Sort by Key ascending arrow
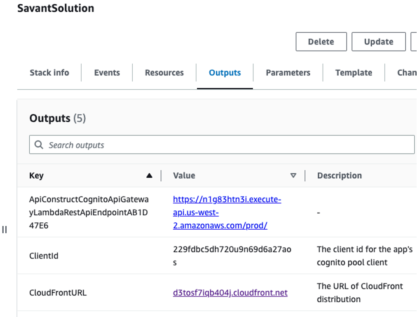Screen dimensions: 417x317 [149, 175]
